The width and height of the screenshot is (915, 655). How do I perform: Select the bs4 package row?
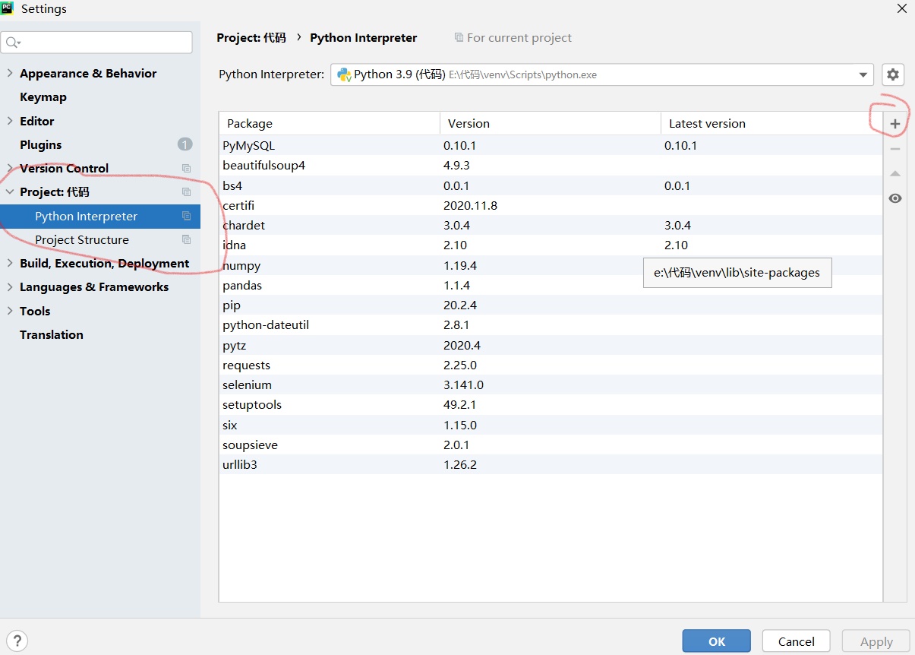(x=551, y=185)
